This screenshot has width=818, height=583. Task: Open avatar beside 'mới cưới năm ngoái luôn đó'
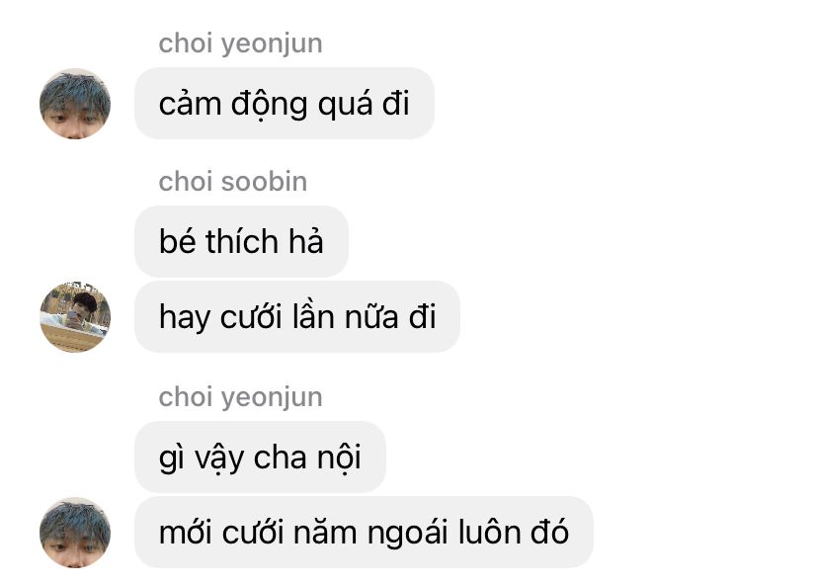[75, 533]
